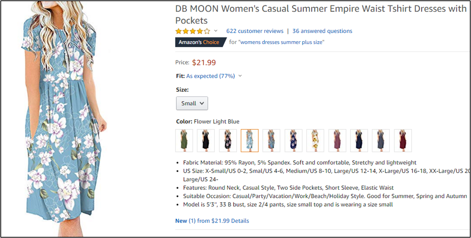Pick the dark red wine dress swatch
The image size is (471, 238).
403,141
